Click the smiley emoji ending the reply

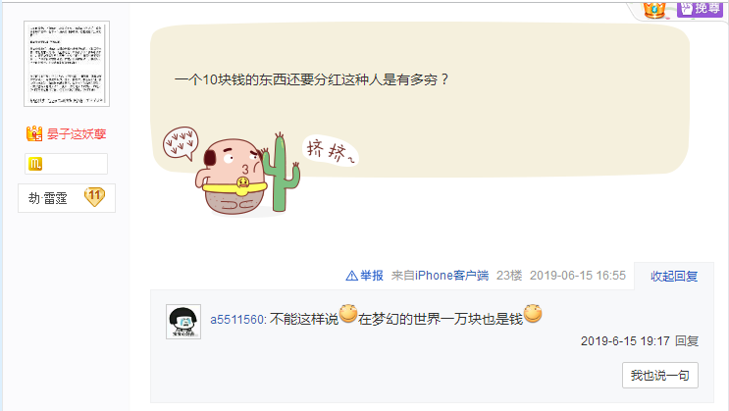tap(533, 313)
